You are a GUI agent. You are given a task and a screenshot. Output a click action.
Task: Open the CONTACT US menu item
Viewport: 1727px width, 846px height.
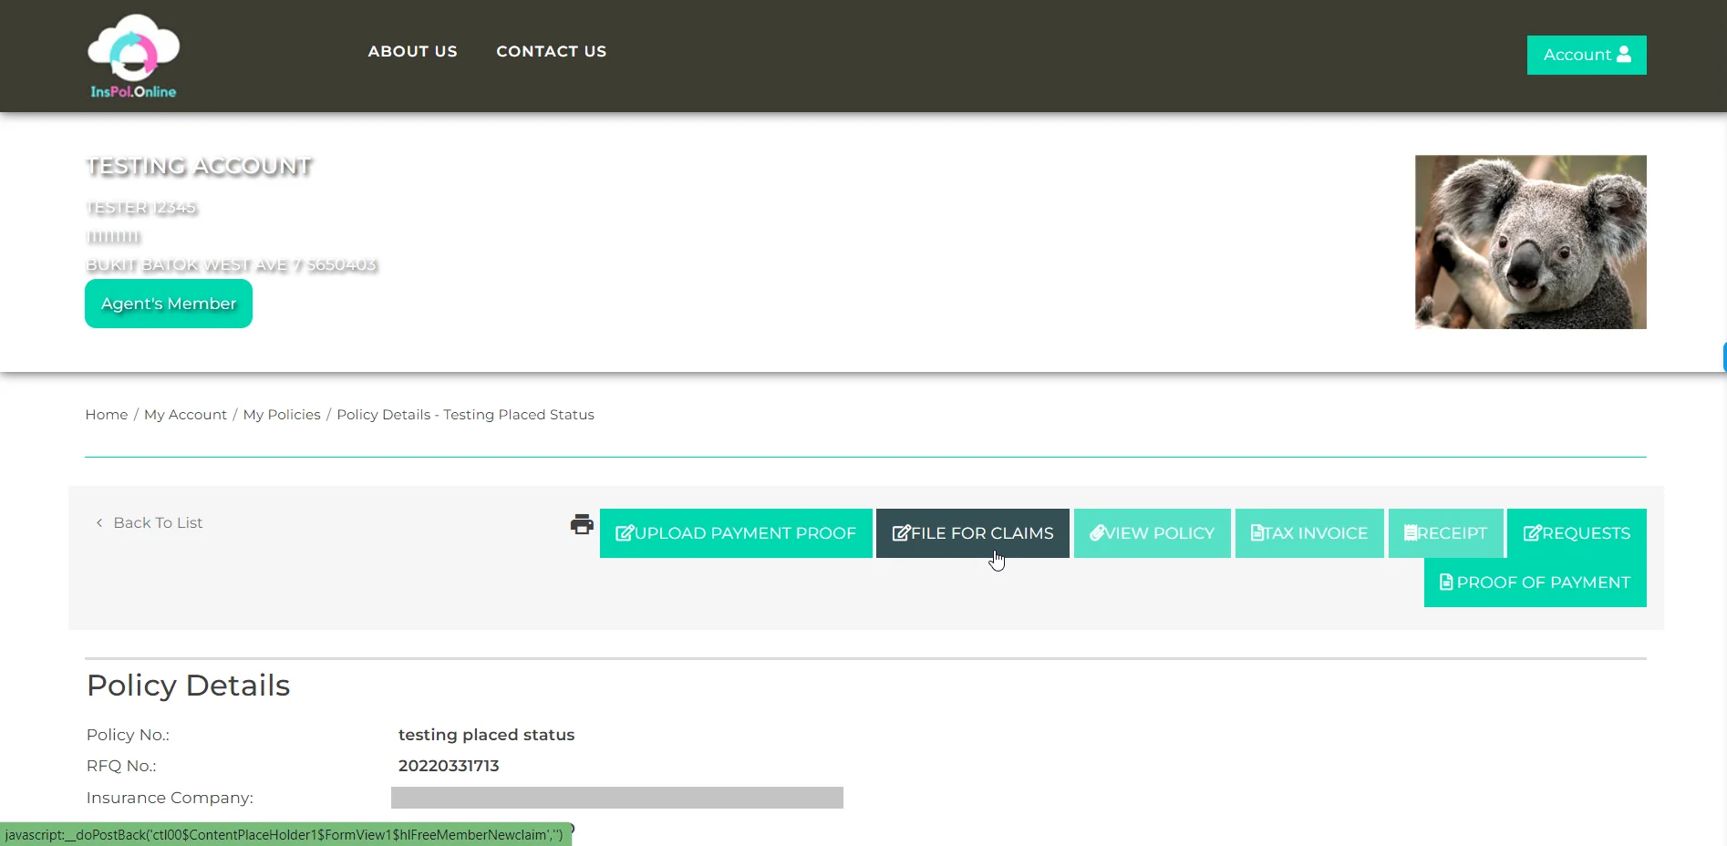tap(551, 52)
